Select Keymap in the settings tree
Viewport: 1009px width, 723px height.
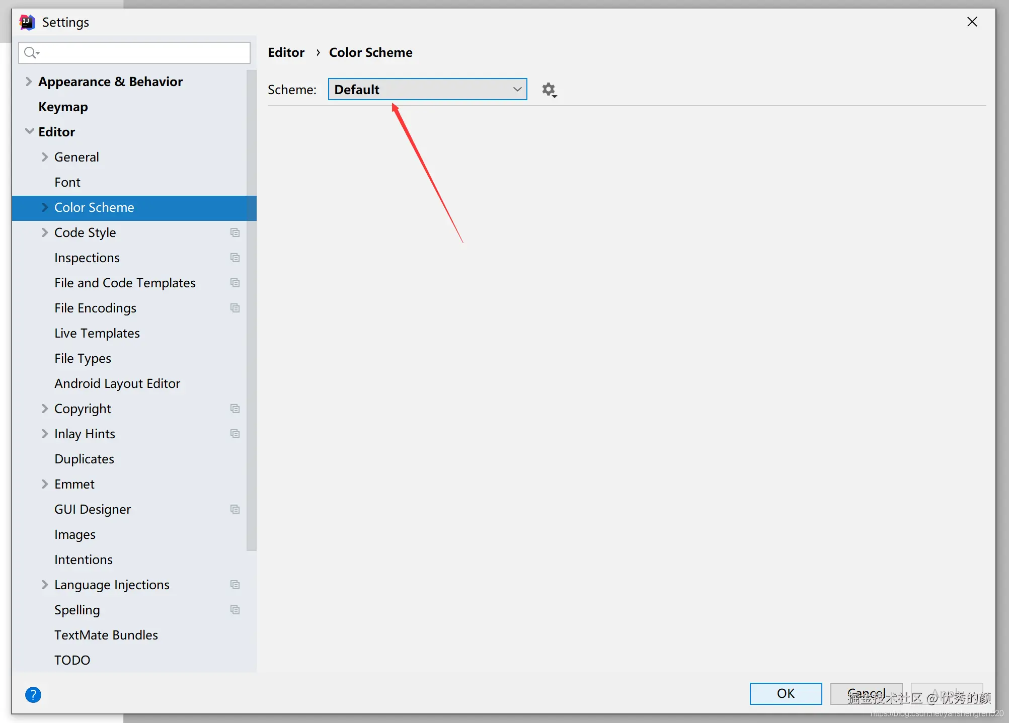point(63,107)
